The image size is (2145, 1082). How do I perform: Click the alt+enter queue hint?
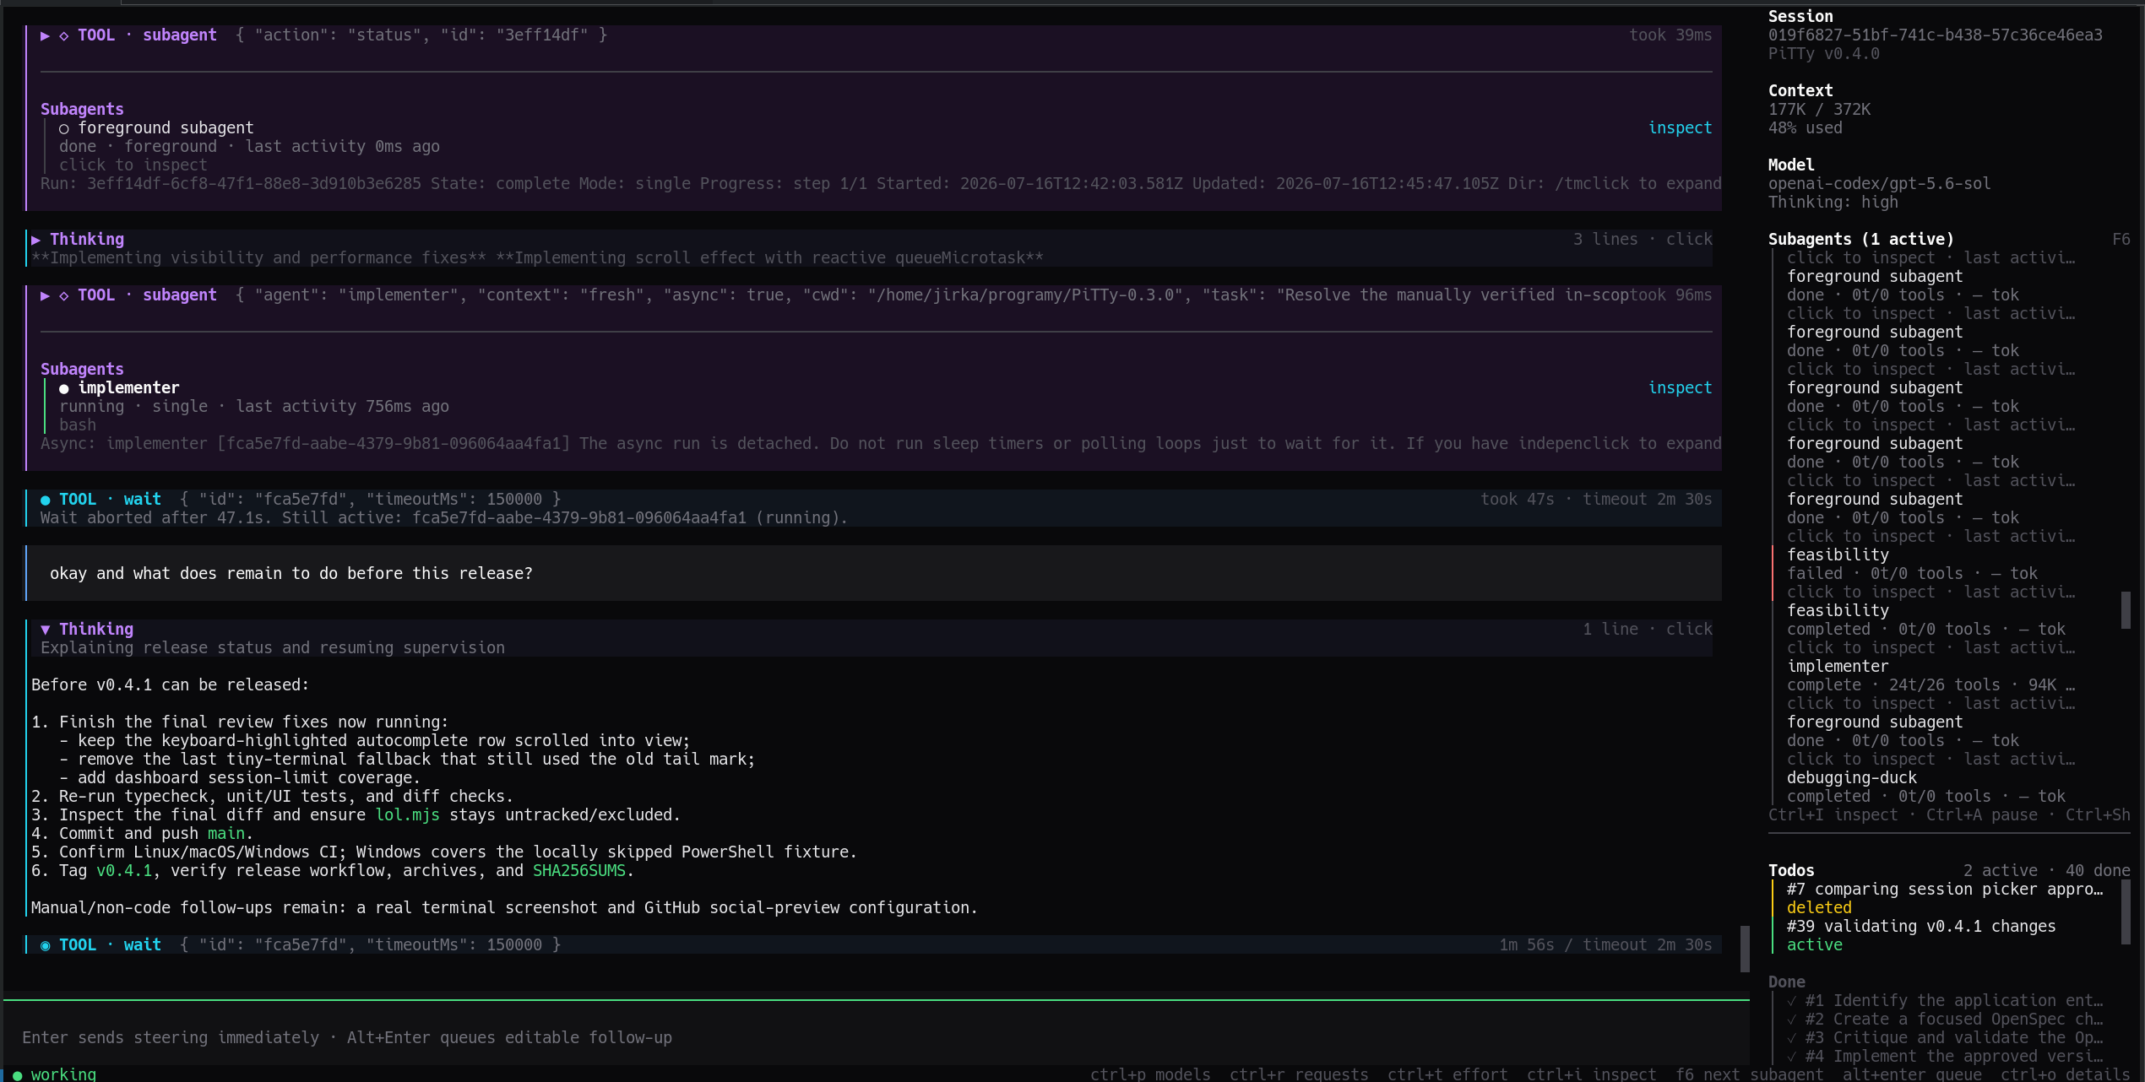click(x=1912, y=1074)
